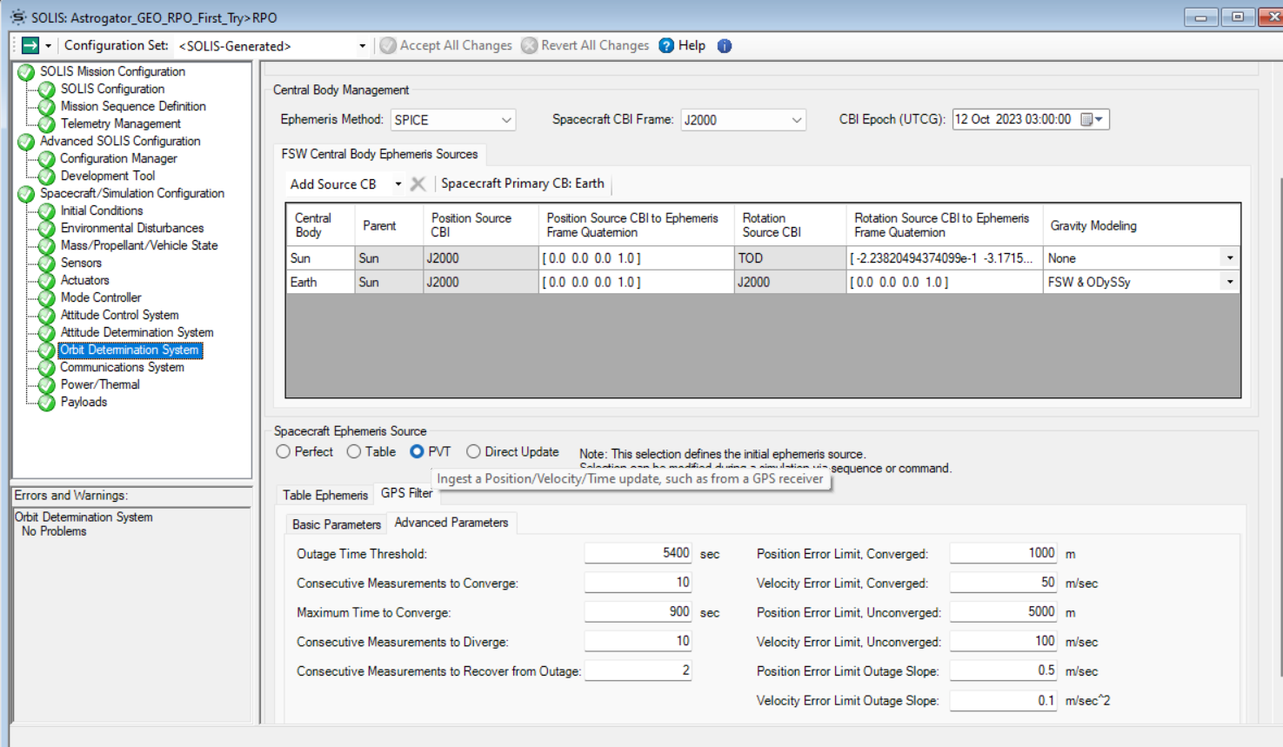Click the Revert All Changes icon
The image size is (1283, 747).
click(529, 44)
